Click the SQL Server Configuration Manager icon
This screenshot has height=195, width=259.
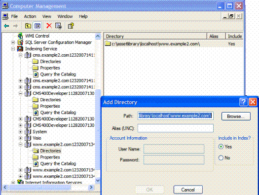pyautogui.click(x=20, y=42)
